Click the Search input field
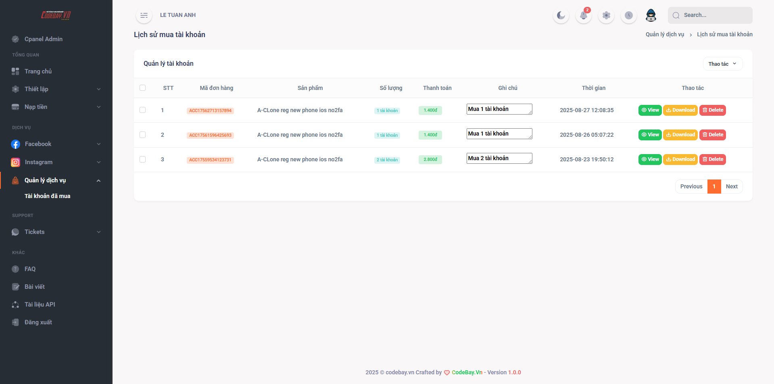Screen dimensions: 774x384 [715, 15]
